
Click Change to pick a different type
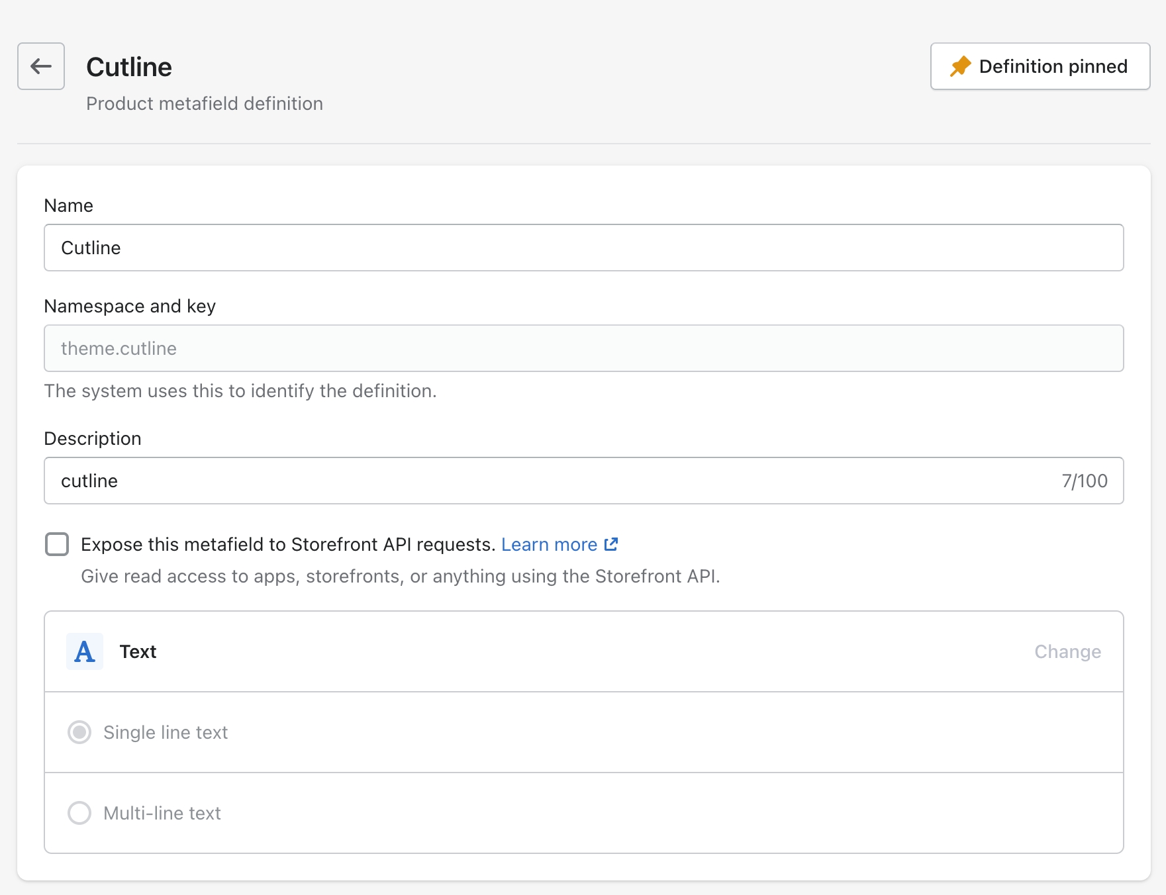pyautogui.click(x=1067, y=651)
